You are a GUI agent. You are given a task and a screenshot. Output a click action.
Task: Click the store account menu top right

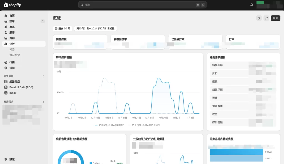269,5
